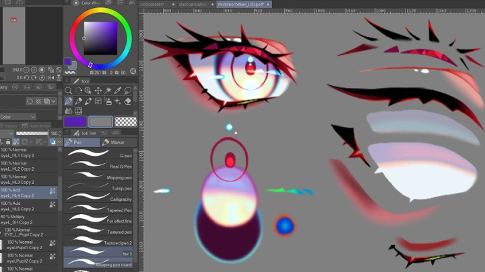
Task: Click the layer opacity stepper arrows
Action: click(60, 134)
